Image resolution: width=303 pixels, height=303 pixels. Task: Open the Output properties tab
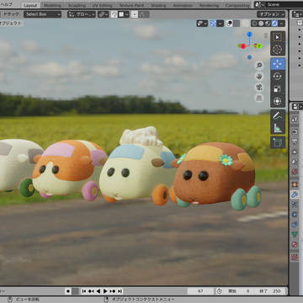coord(295,141)
